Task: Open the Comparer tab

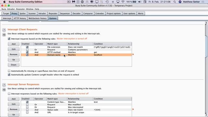Action: pos(88,13)
